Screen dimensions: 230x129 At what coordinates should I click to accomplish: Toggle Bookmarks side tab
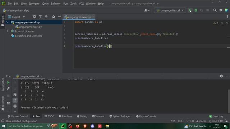tap(3, 103)
